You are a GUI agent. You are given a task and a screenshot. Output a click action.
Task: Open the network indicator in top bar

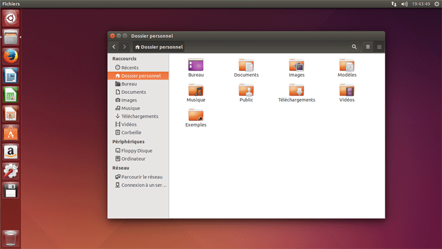pos(394,4)
